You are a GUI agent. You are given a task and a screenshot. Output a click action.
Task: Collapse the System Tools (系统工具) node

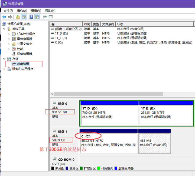pos(4,29)
